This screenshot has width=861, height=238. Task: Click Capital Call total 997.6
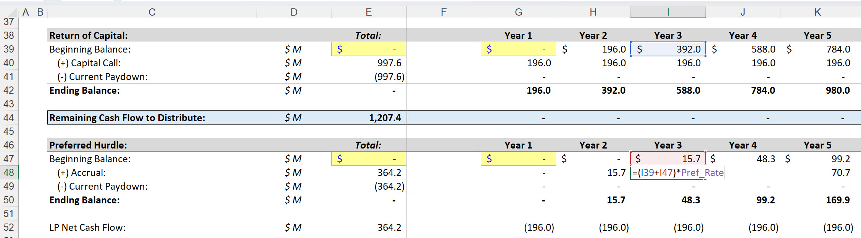click(x=389, y=63)
